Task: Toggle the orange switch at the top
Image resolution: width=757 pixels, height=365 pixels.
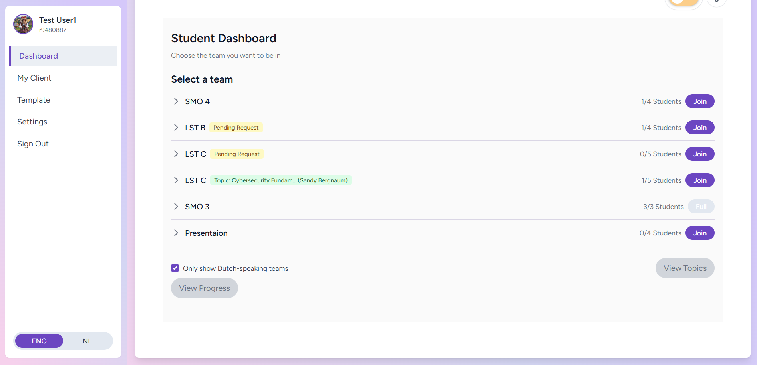Action: pyautogui.click(x=683, y=2)
